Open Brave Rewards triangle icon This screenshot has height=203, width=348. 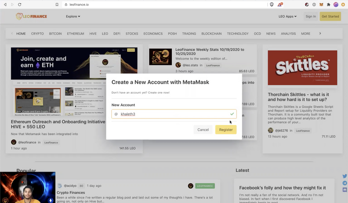280,5
